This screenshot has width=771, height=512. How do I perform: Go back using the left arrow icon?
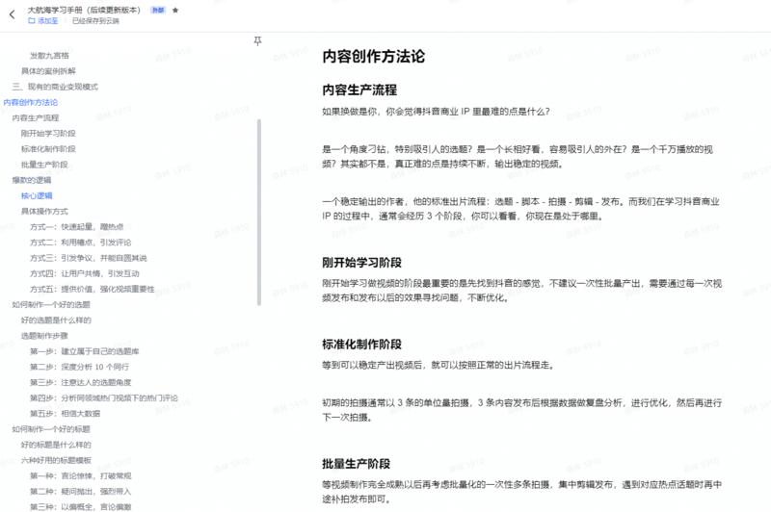point(13,14)
